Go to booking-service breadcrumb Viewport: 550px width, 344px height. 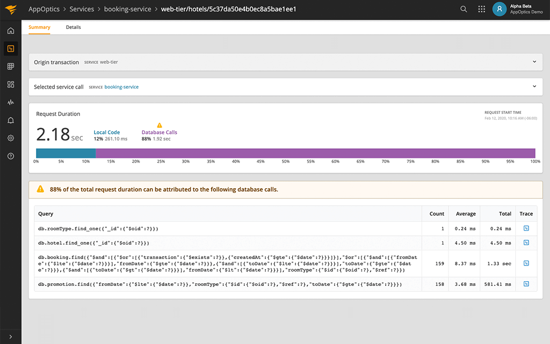[x=128, y=9]
